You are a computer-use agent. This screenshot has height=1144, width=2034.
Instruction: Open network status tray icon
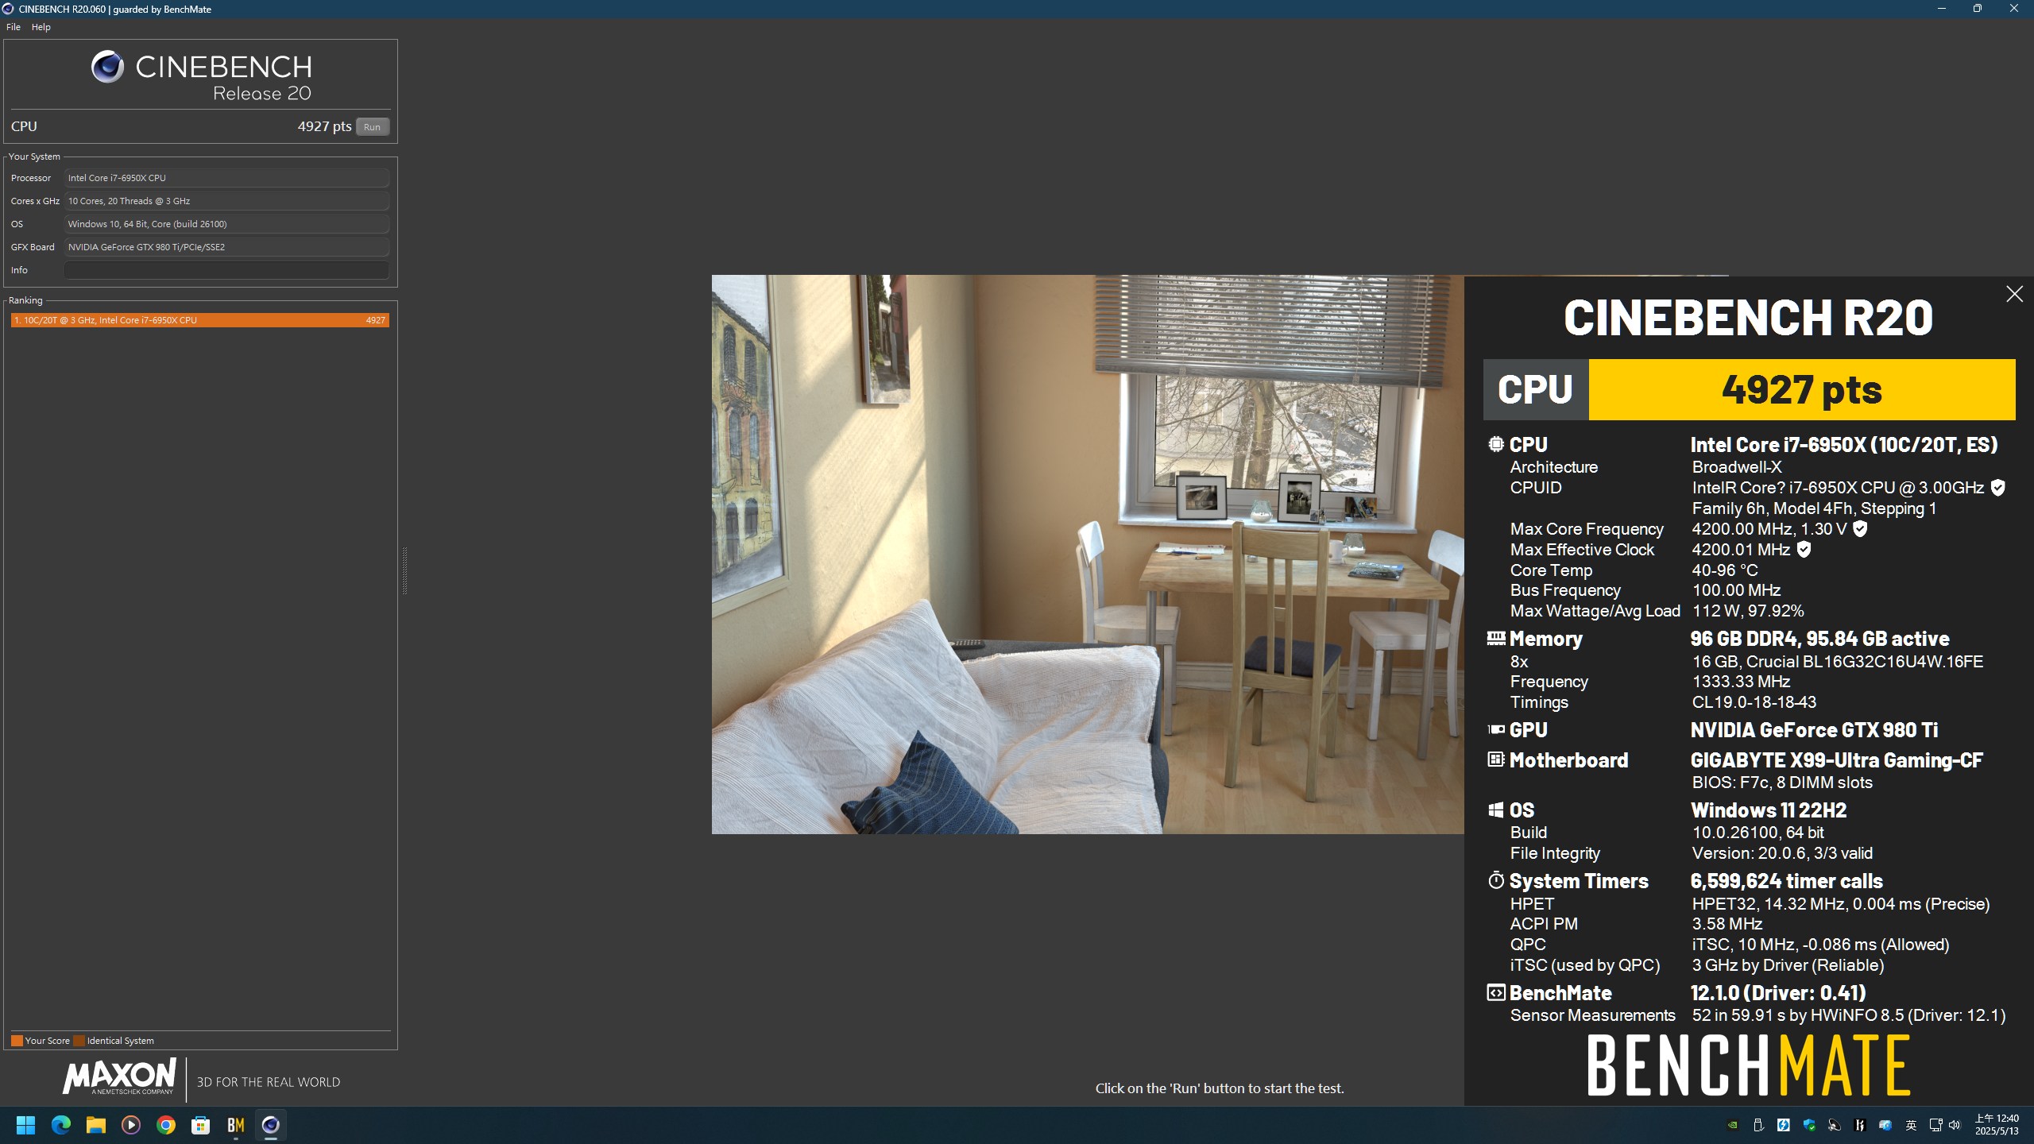(1935, 1125)
